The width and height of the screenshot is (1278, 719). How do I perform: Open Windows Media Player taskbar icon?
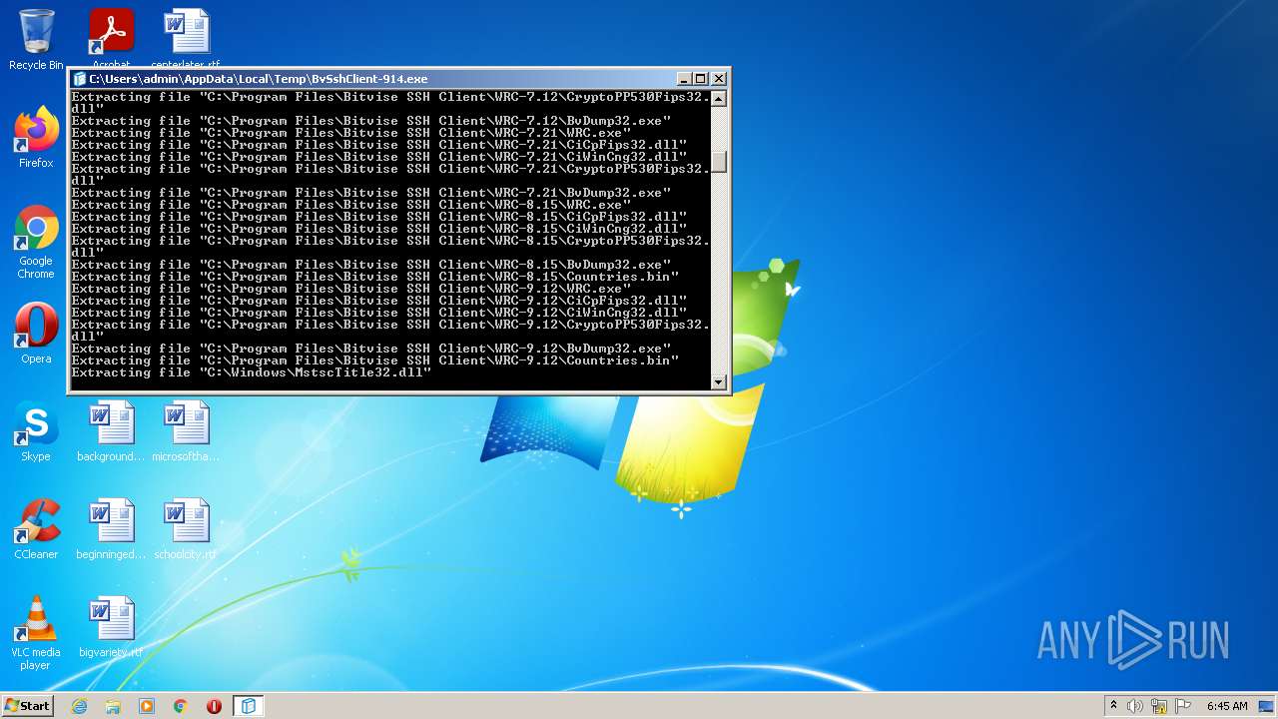coord(147,706)
